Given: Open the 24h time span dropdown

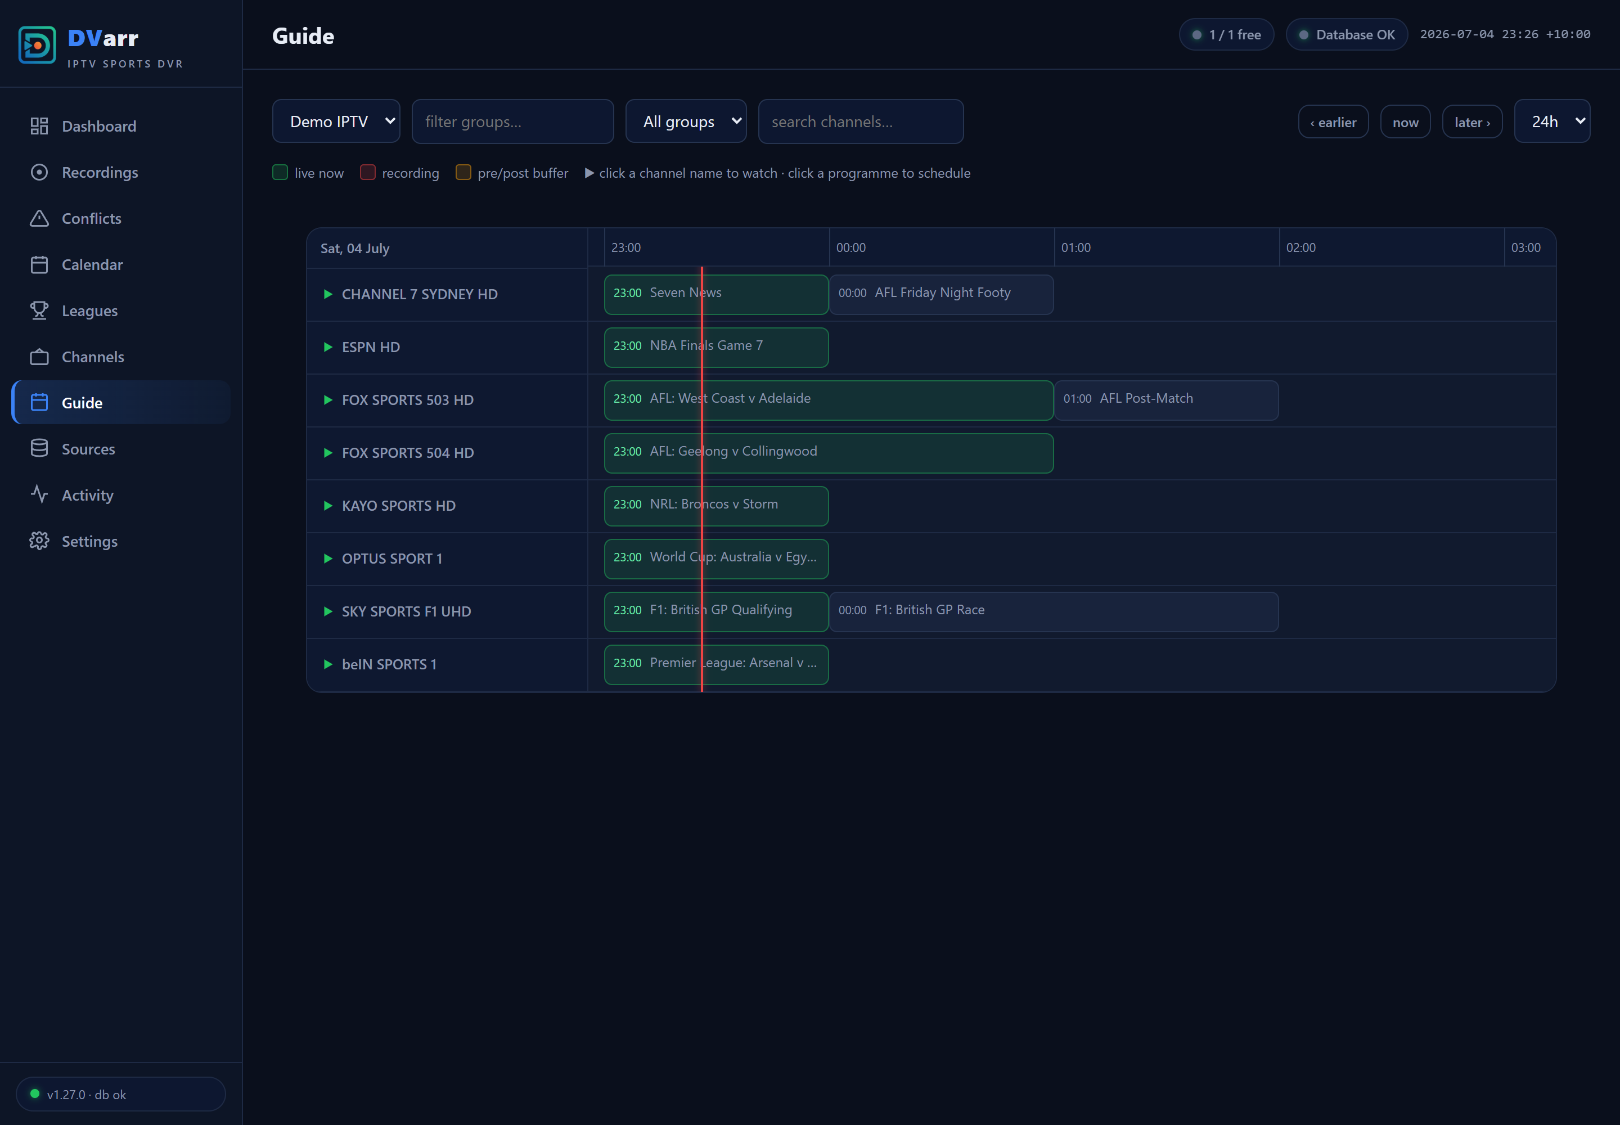Looking at the screenshot, I should [x=1551, y=121].
